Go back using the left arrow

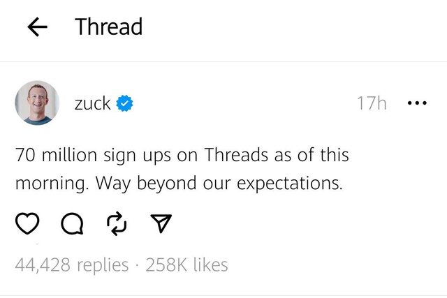click(36, 27)
